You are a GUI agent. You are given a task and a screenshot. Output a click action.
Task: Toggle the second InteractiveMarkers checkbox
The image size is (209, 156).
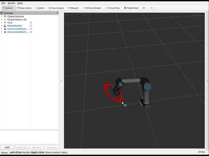pos(31,32)
